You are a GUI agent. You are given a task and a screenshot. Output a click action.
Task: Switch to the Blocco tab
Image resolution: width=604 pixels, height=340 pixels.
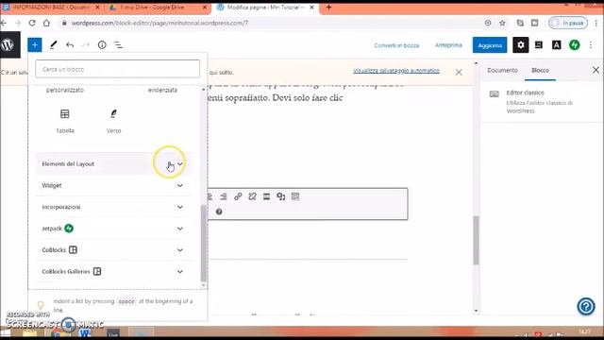540,70
